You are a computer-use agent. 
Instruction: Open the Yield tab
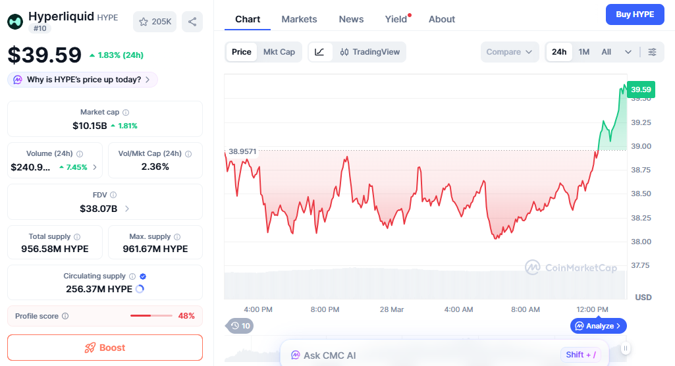[396, 19]
